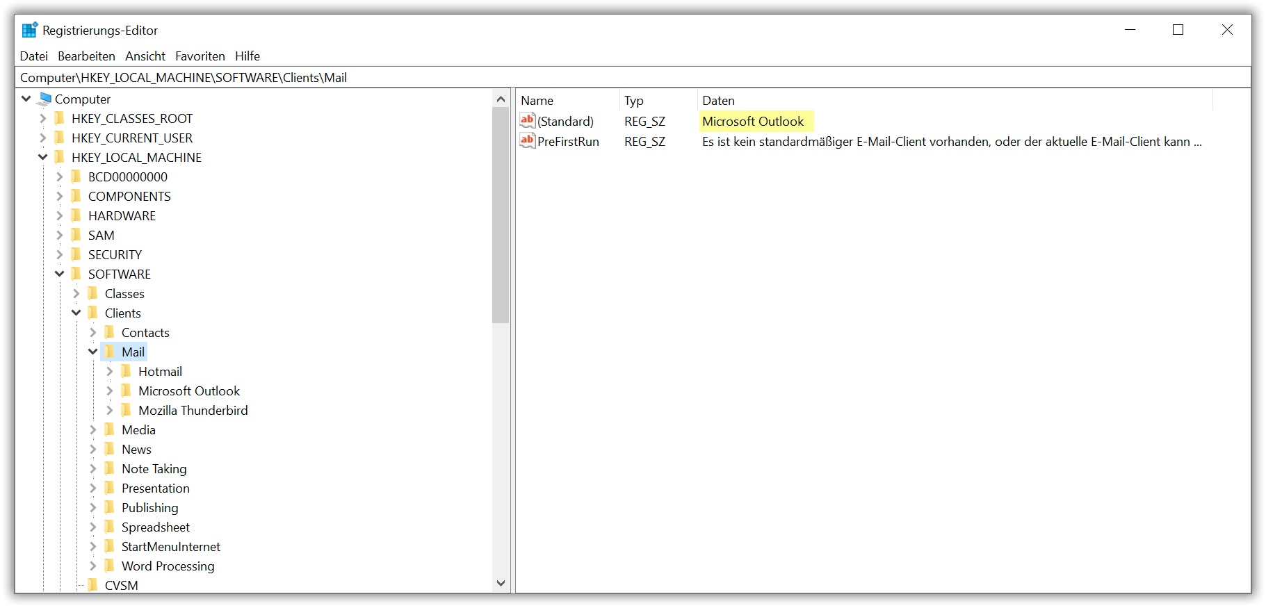Image resolution: width=1266 pixels, height=608 pixels.
Task: Select the CVSM key label
Action: 122,585
